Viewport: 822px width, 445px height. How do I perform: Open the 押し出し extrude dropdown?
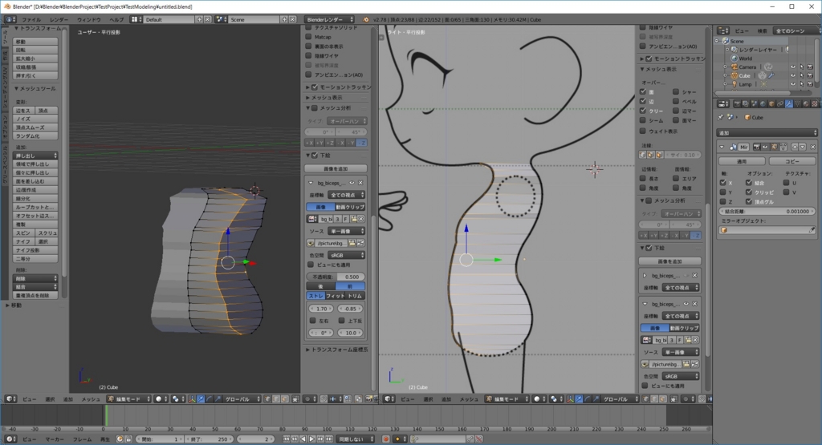point(35,156)
